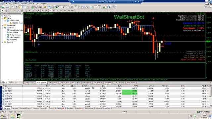Image resolution: width=212 pixels, height=119 pixels.
Task: Click the Profiles toolbar icon
Action: (7, 7)
